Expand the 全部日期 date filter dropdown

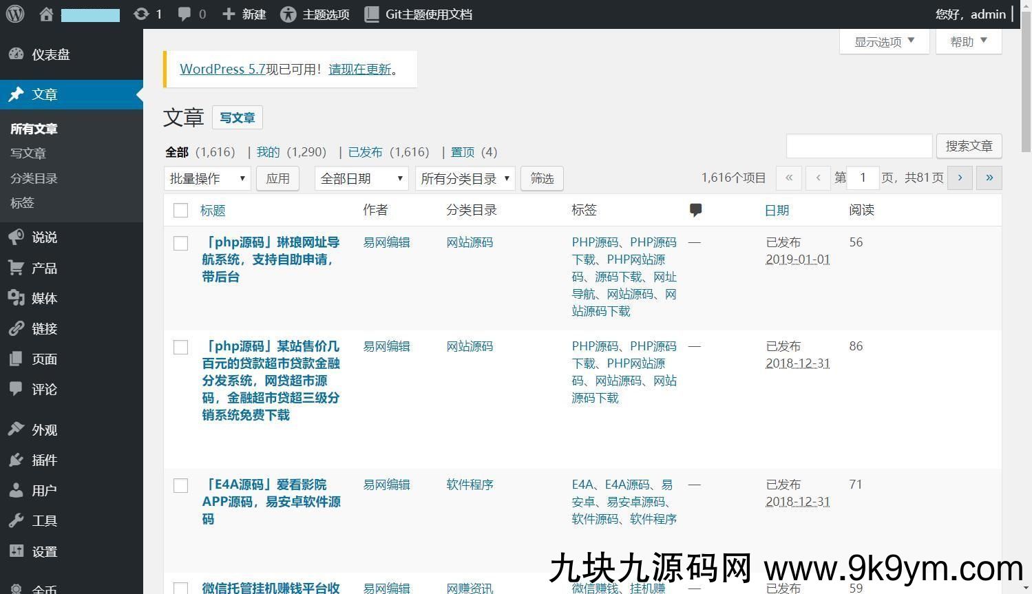[361, 178]
